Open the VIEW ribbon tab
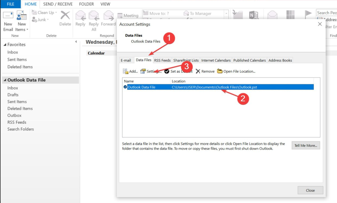Viewport: 337px width, 203px height. pyautogui.click(x=105, y=4)
